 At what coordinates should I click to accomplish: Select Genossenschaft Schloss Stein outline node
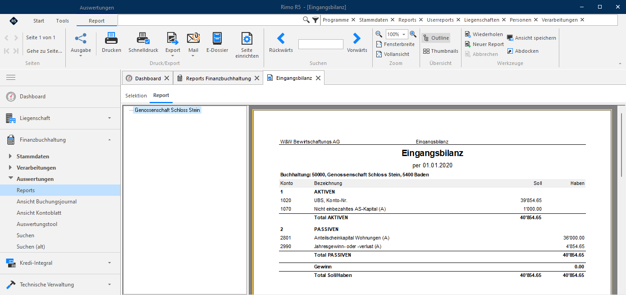click(x=167, y=110)
